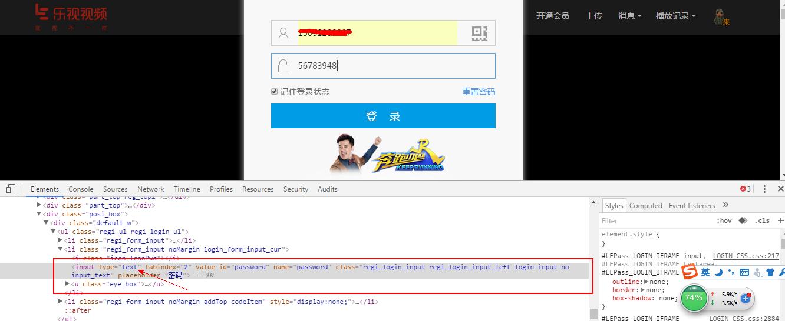
Task: Click the toggle element state diamond icon
Action: pos(743,220)
